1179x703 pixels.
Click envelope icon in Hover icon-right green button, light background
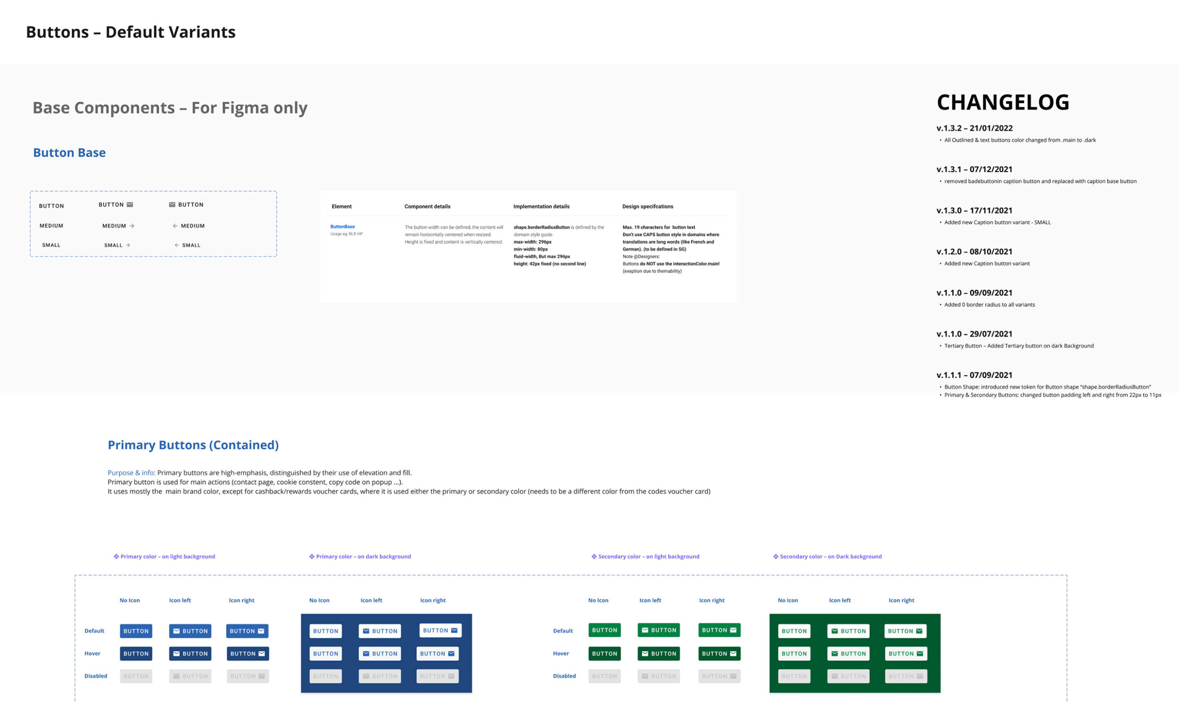click(733, 654)
